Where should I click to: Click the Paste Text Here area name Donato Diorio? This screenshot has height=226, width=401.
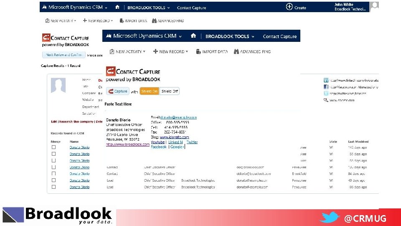[118, 120]
